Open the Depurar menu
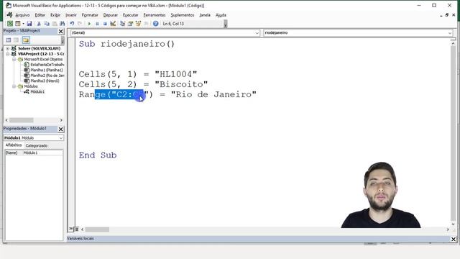This screenshot has width=460, height=259. coord(110,15)
